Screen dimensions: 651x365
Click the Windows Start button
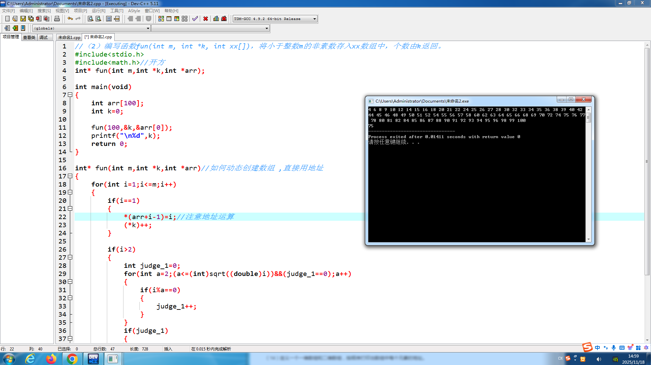(x=9, y=359)
